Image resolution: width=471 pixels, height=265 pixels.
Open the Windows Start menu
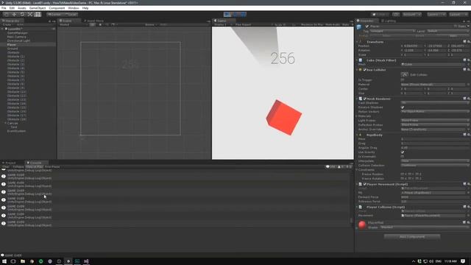tap(4, 261)
